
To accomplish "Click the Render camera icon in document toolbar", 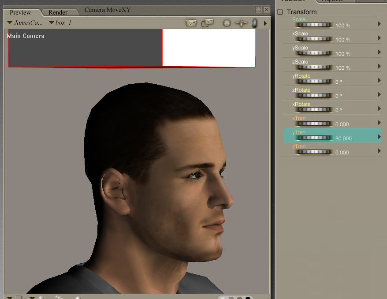I will [191, 23].
